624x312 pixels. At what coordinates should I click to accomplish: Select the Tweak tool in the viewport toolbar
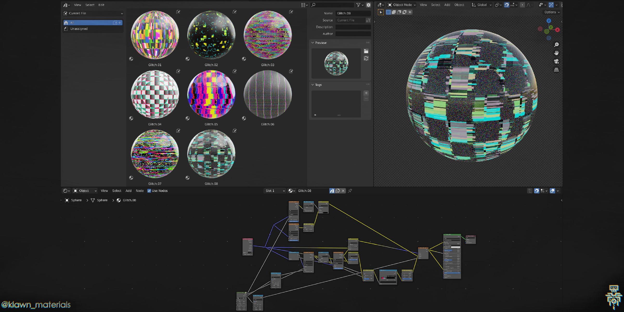(x=381, y=12)
